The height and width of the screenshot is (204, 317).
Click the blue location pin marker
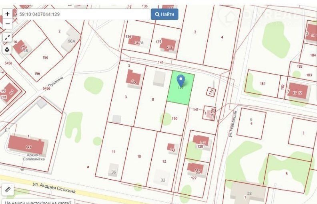pyautogui.click(x=181, y=80)
